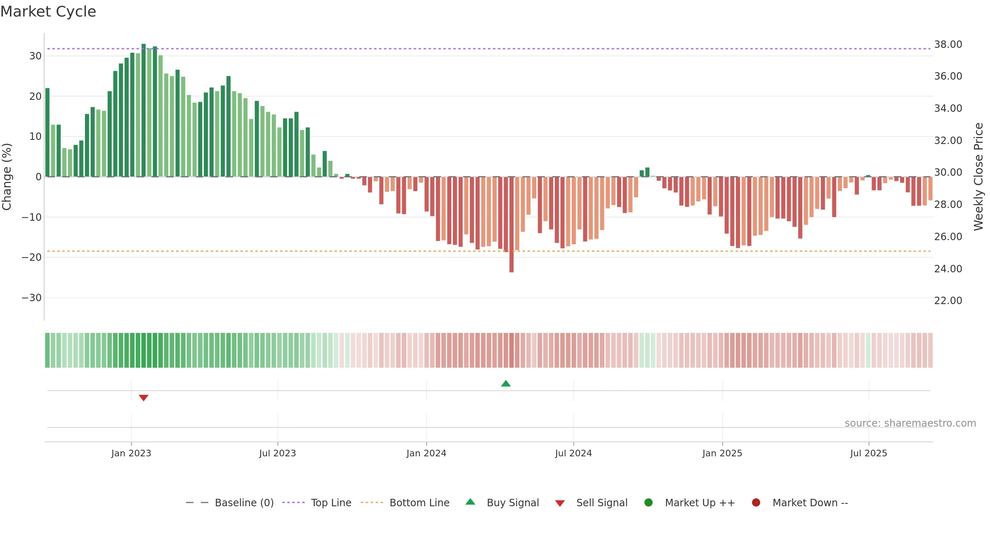The image size is (990, 557).
Task: Toggle the Market Down -- legend entry
Action: point(800,503)
